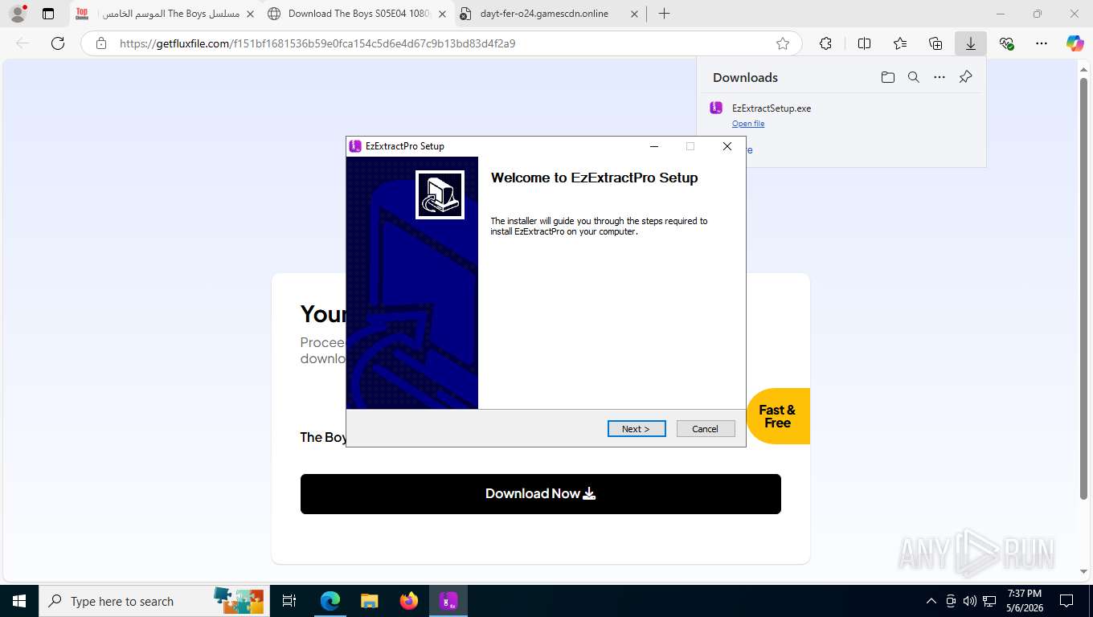View site information lock icon
1093x617 pixels.
(101, 43)
